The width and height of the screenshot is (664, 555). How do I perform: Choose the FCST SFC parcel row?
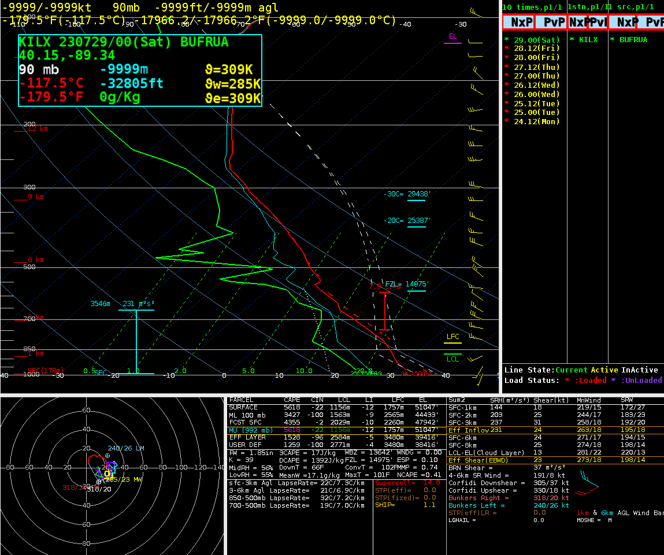[x=337, y=422]
